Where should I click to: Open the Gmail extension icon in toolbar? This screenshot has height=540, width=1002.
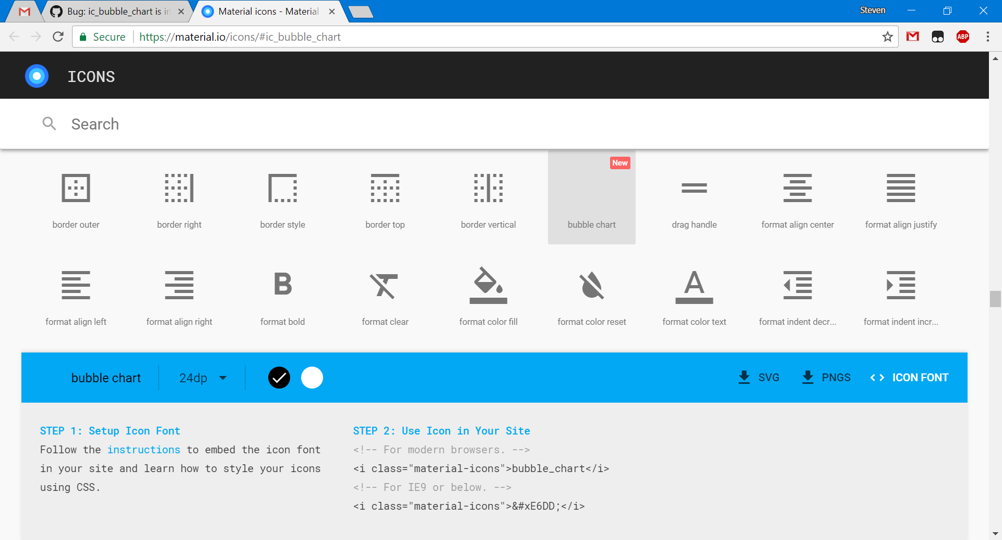pyautogui.click(x=913, y=37)
